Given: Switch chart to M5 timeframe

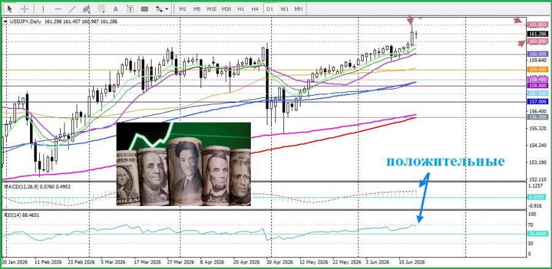Looking at the screenshot, I should pyautogui.click(x=197, y=9).
